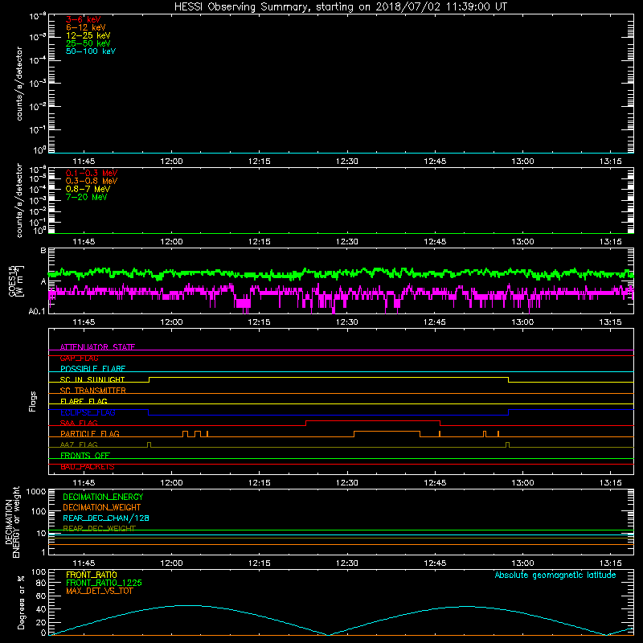Click the HESSI Observing Summary title text
This screenshot has height=643, width=643.
[340, 7]
